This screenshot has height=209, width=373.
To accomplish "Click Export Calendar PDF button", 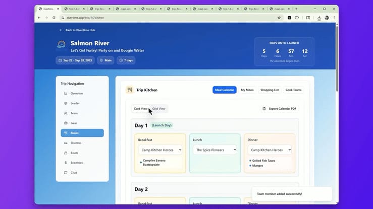I will pos(279,109).
